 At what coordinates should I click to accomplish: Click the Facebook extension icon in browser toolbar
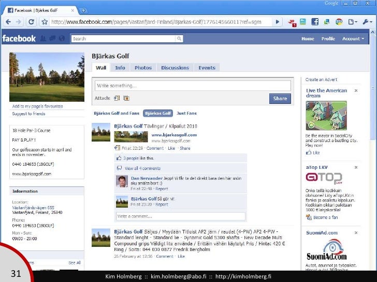315,22
